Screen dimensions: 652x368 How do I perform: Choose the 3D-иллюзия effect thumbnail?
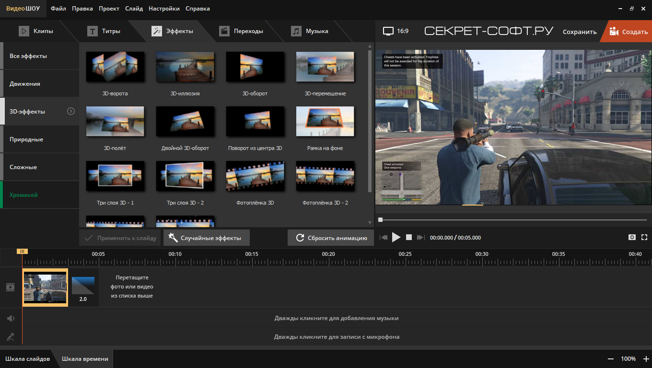185,67
